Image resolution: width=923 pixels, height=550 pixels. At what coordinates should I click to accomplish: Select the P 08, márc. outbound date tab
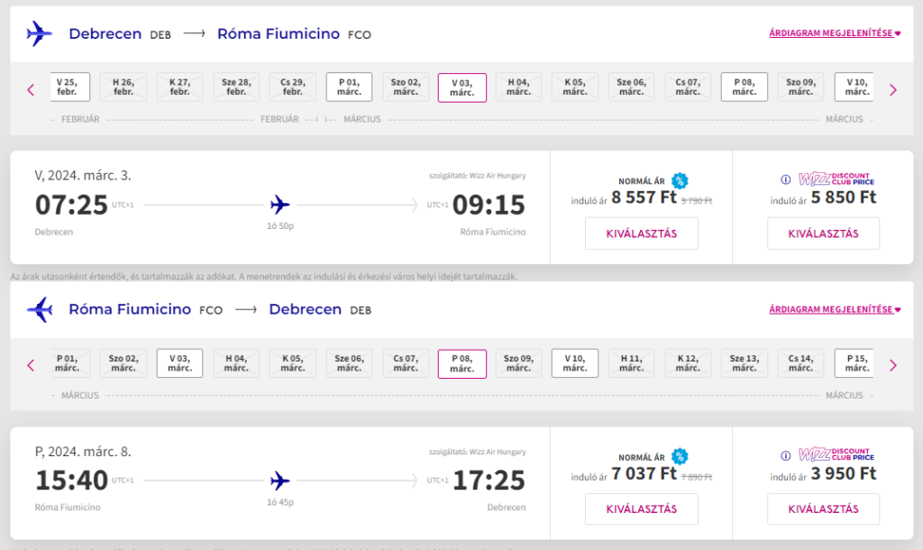pos(744,87)
